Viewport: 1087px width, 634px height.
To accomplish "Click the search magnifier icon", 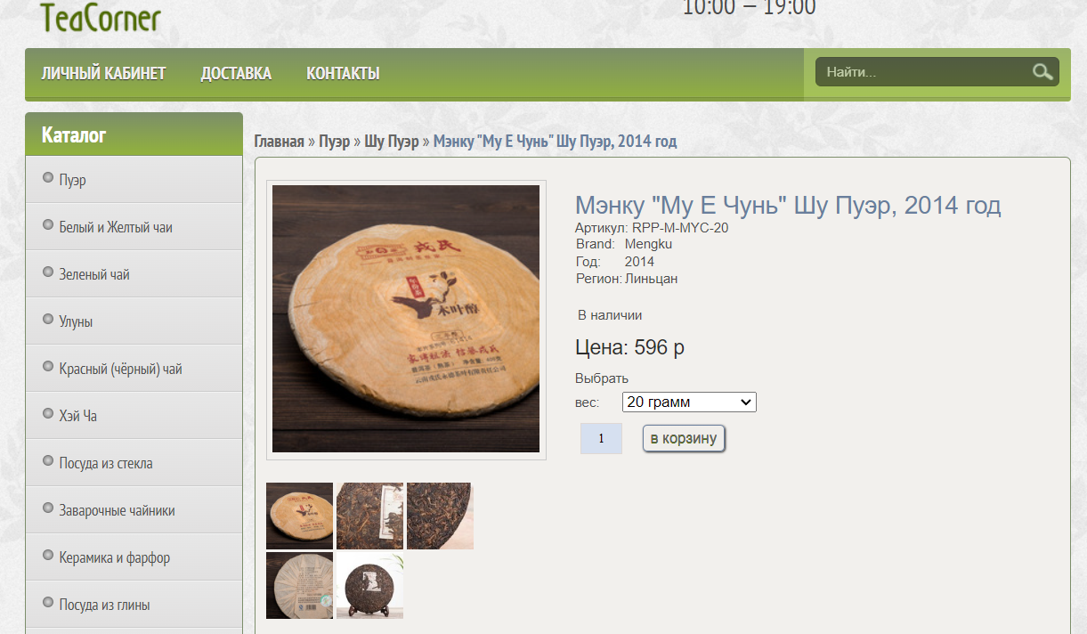I will tap(1042, 72).
